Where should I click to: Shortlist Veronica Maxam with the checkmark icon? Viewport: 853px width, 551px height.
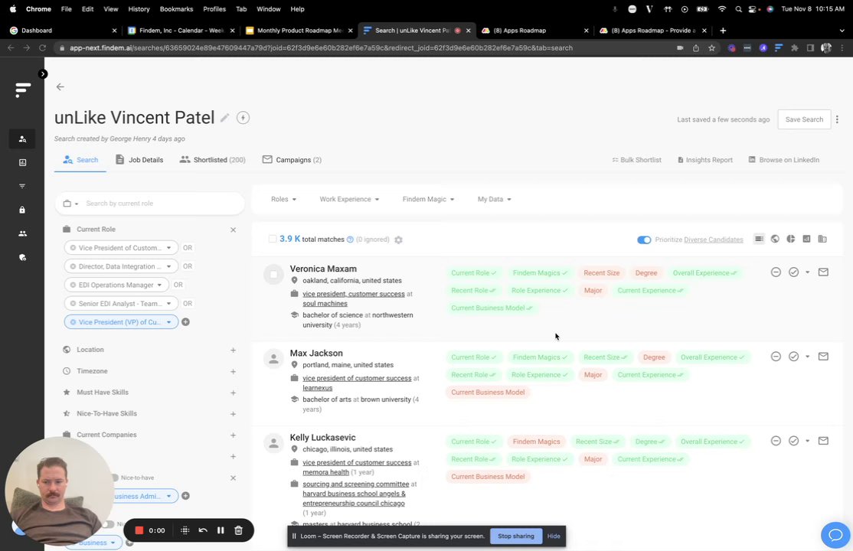[794, 272]
